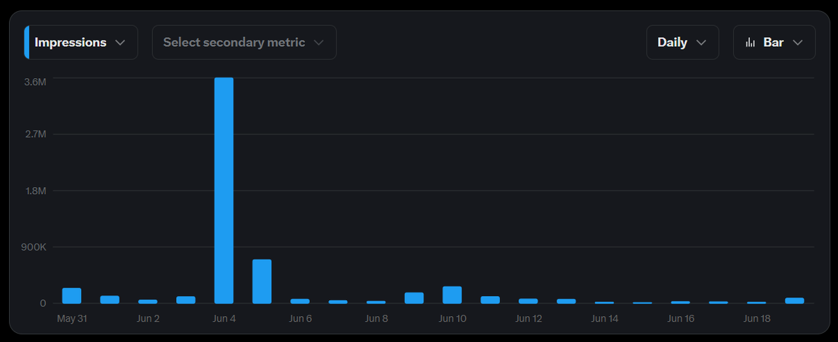
Task: Click the chevron next to Bar
Action: point(798,43)
